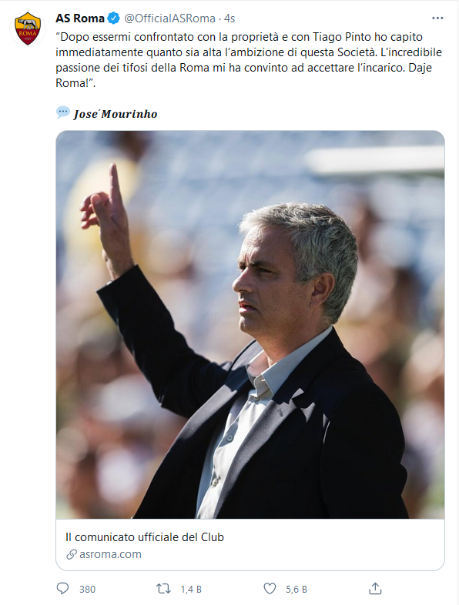Image resolution: width=459 pixels, height=605 pixels.
Task: Open the @OfficialASRoma handle link
Action: coord(169,18)
